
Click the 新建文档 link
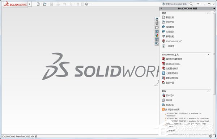point(170,17)
